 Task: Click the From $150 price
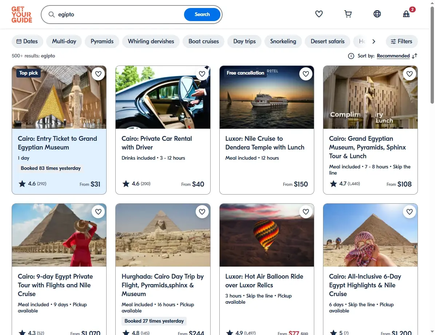point(295,184)
